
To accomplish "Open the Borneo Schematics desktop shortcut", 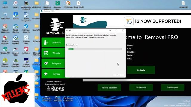I will click(x=58, y=99).
